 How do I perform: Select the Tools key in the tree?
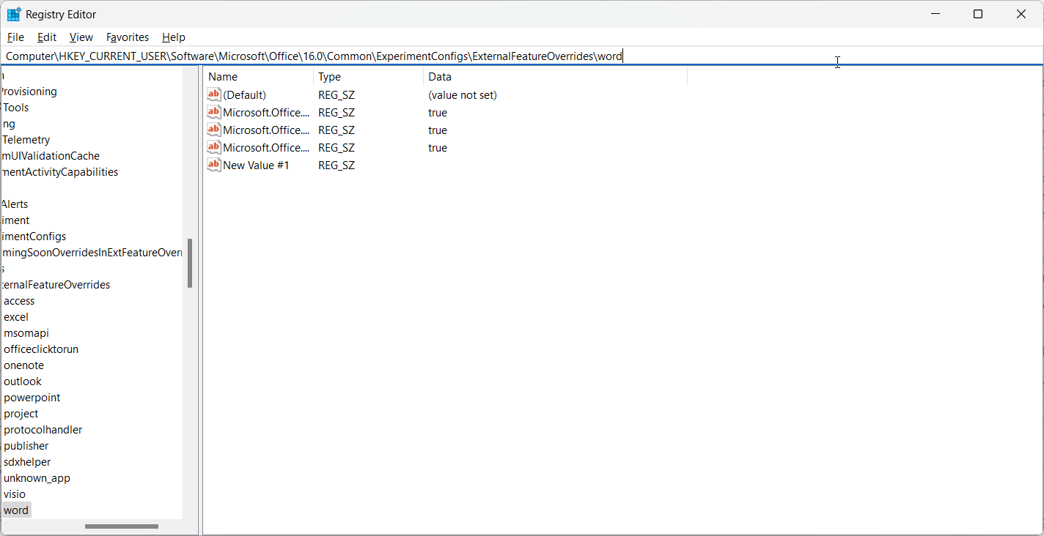coord(15,107)
